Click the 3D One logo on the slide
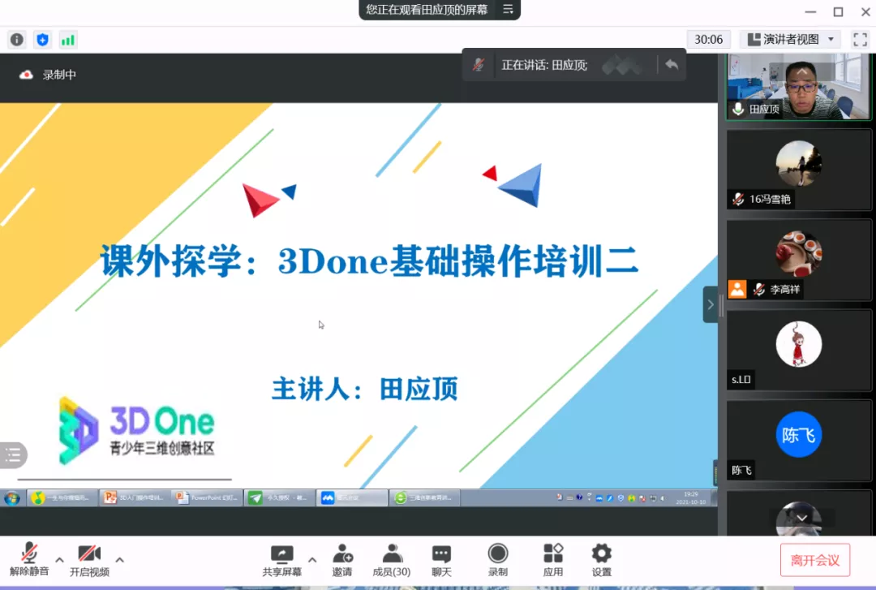 [x=137, y=431]
